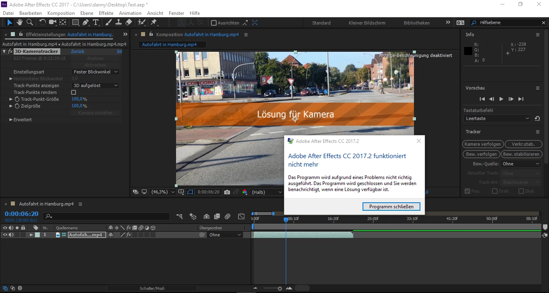549x293 pixels.
Task: Click the snapshot camera icon in viewer
Action: click(x=227, y=192)
